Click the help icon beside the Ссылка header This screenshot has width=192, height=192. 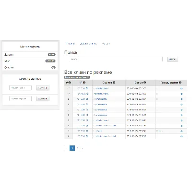[114, 83]
